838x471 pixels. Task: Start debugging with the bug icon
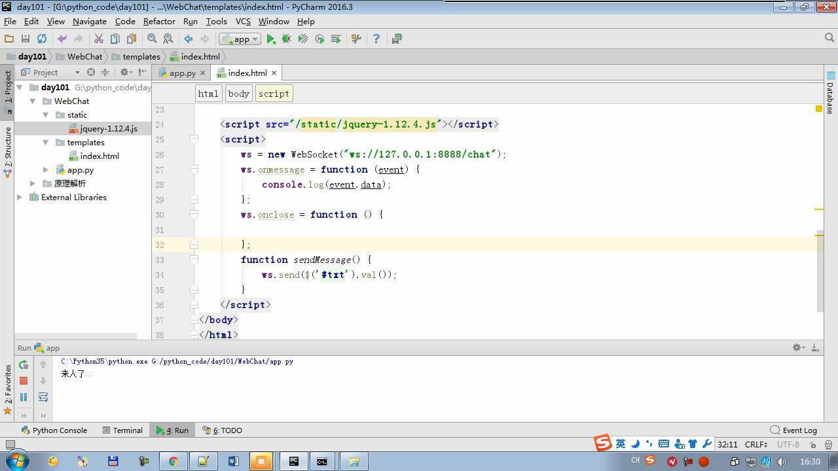click(x=287, y=39)
